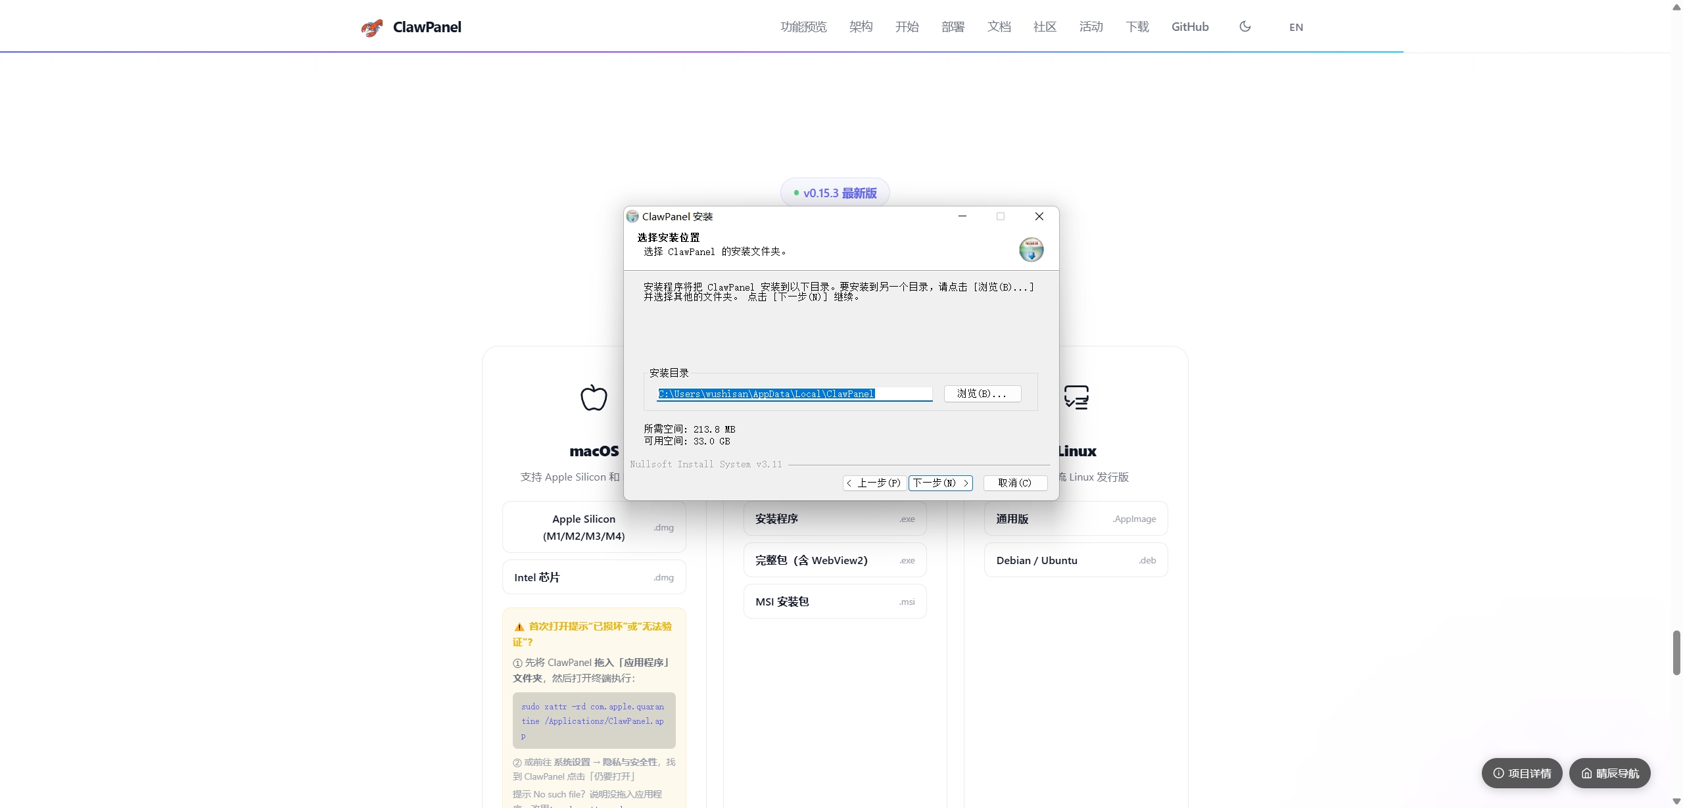This screenshot has height=808, width=1683.
Task: Open the 晴辰导航 floating button
Action: [1610, 773]
